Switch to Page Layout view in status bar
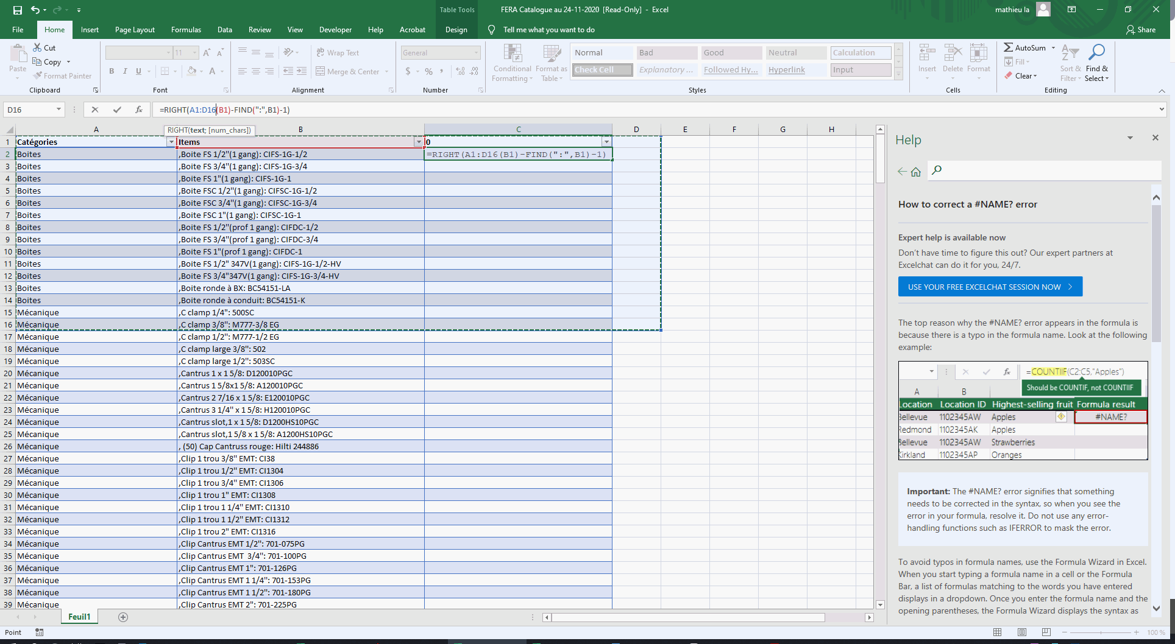 [x=1022, y=632]
